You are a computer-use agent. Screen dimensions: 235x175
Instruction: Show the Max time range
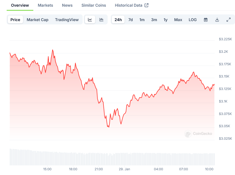(x=178, y=20)
